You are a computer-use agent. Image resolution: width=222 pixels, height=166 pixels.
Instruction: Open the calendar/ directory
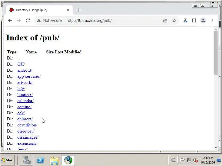pos(25,101)
